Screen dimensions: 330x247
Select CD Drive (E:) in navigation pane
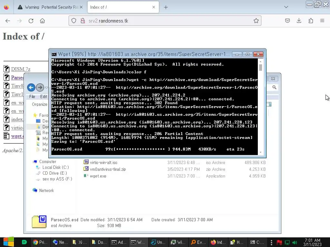(x=54, y=173)
